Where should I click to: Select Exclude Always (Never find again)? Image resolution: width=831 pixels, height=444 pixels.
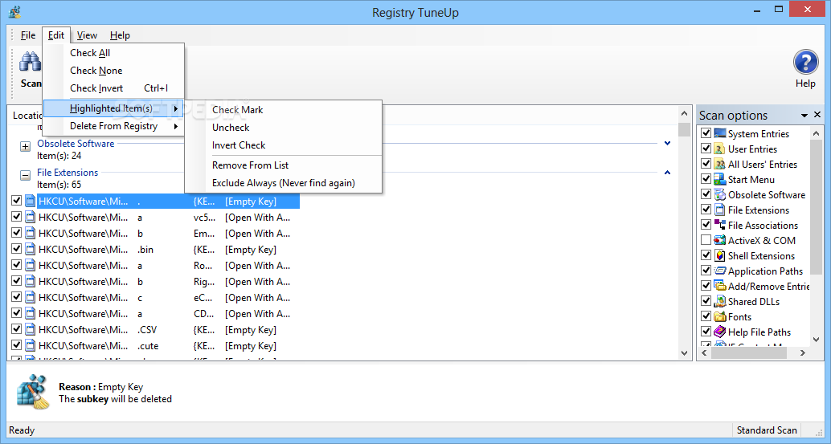pyautogui.click(x=283, y=182)
